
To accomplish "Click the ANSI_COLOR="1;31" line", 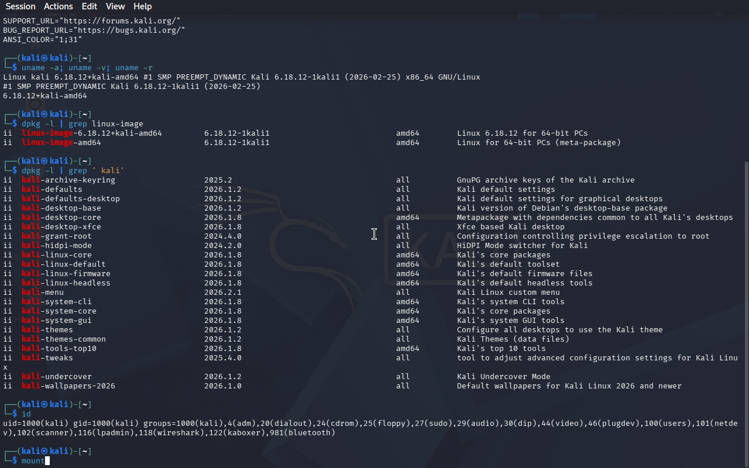I will (42, 39).
